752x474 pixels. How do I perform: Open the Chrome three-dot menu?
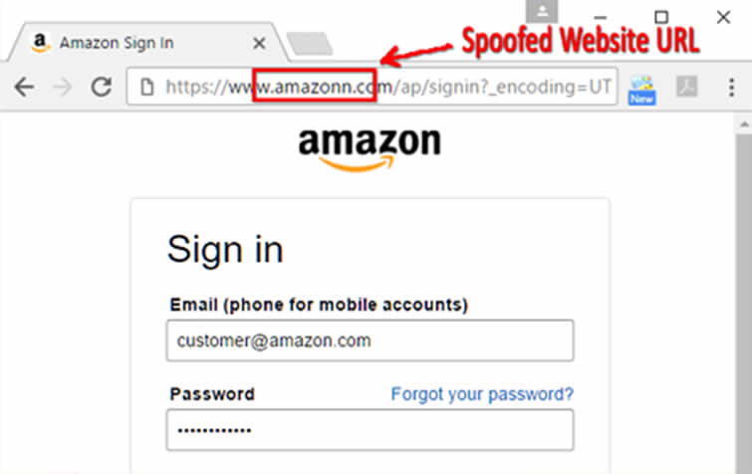pyautogui.click(x=731, y=88)
